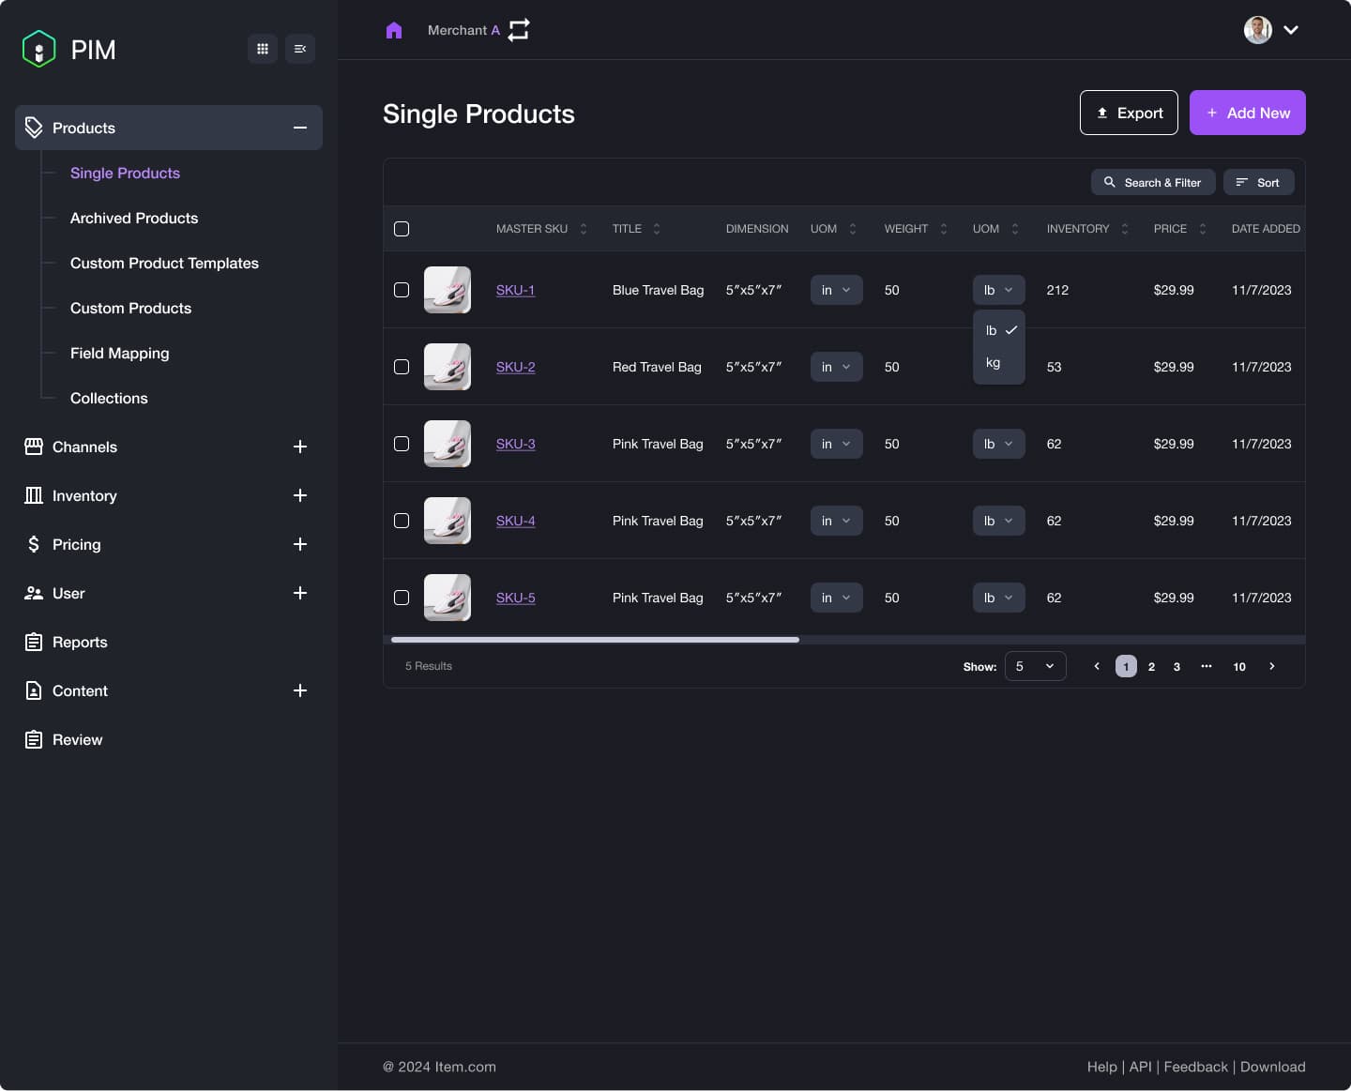The image size is (1351, 1091).
Task: Expand the Channels menu section
Action: click(x=300, y=447)
